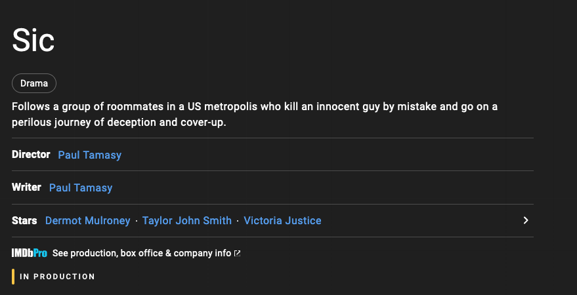Open Taylor John Smith's page
Screen dimensions: 577x295
click(187, 220)
